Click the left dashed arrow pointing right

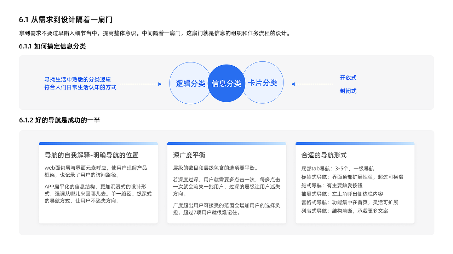(141, 84)
